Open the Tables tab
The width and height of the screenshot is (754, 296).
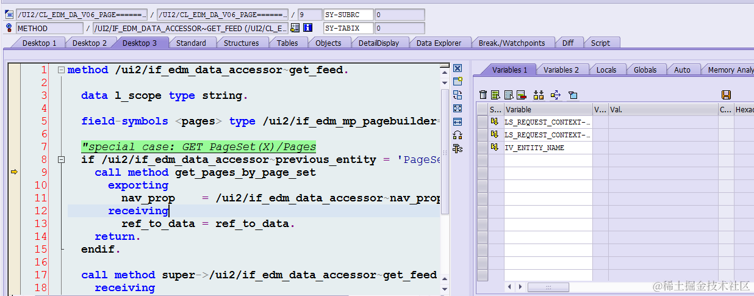coord(287,43)
